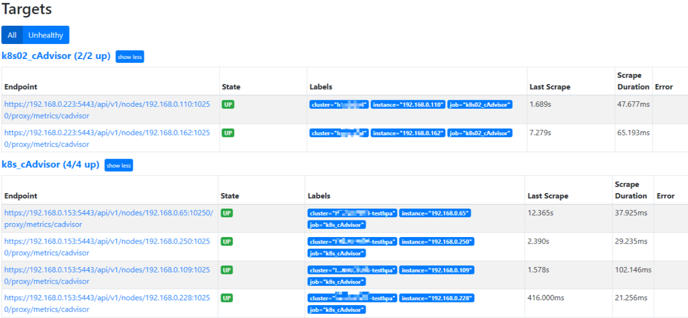This screenshot has width=688, height=318.
Task: Click the last scrape value 416.000ms
Action: pos(545,298)
